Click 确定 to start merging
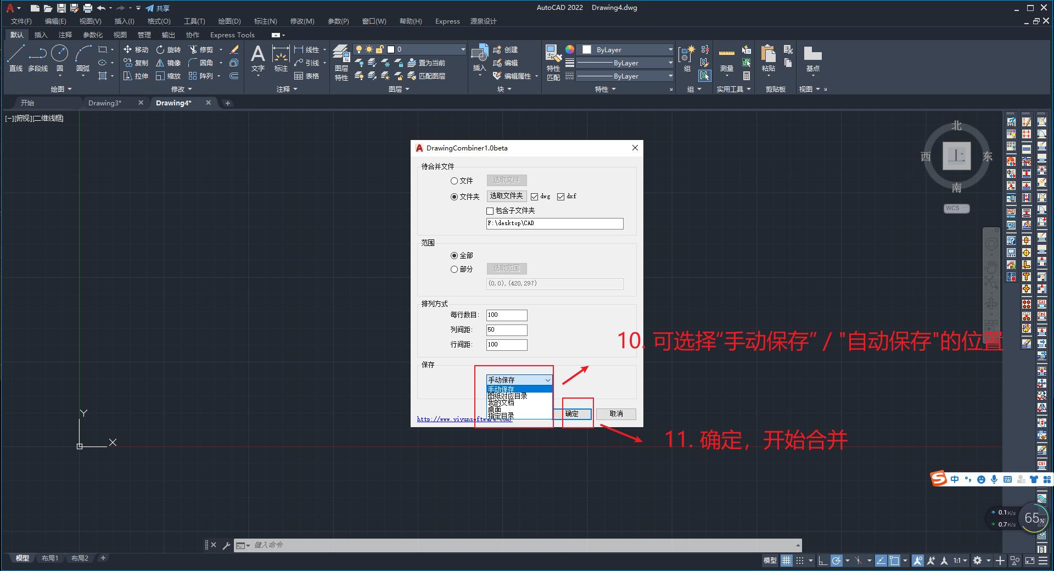This screenshot has height=571, width=1054. coord(571,414)
